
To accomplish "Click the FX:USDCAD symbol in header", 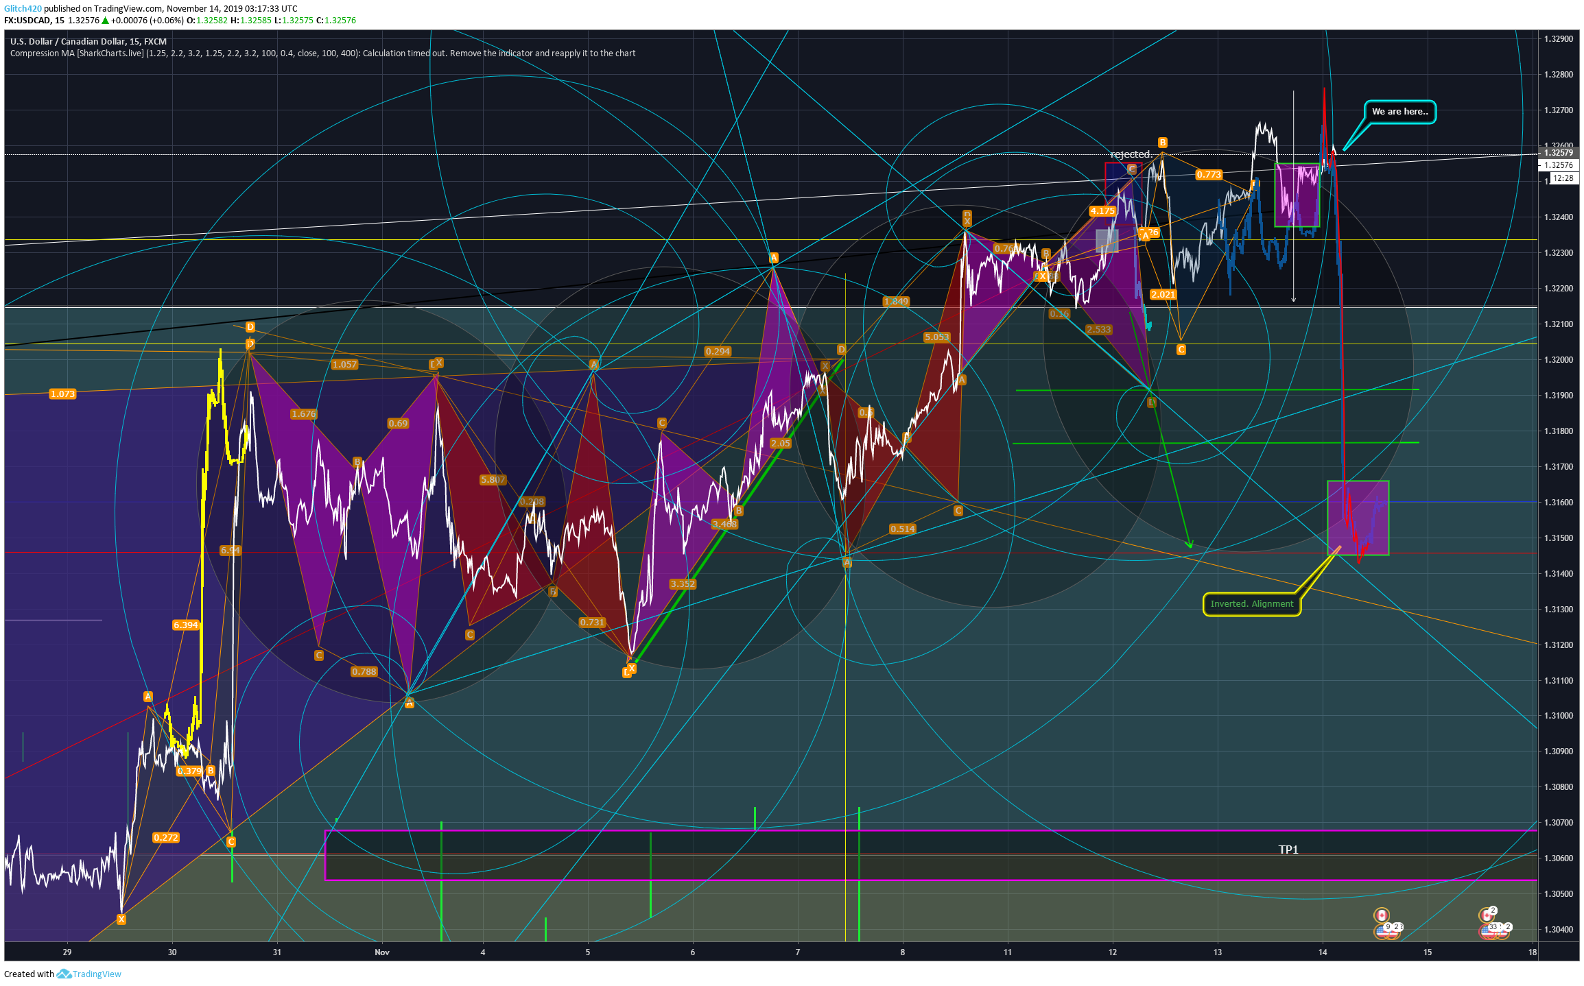I will tap(28, 20).
